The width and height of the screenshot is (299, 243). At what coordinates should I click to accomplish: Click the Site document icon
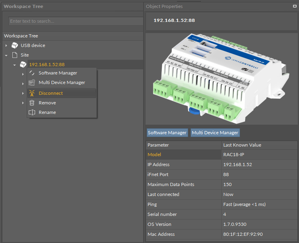click(x=15, y=55)
